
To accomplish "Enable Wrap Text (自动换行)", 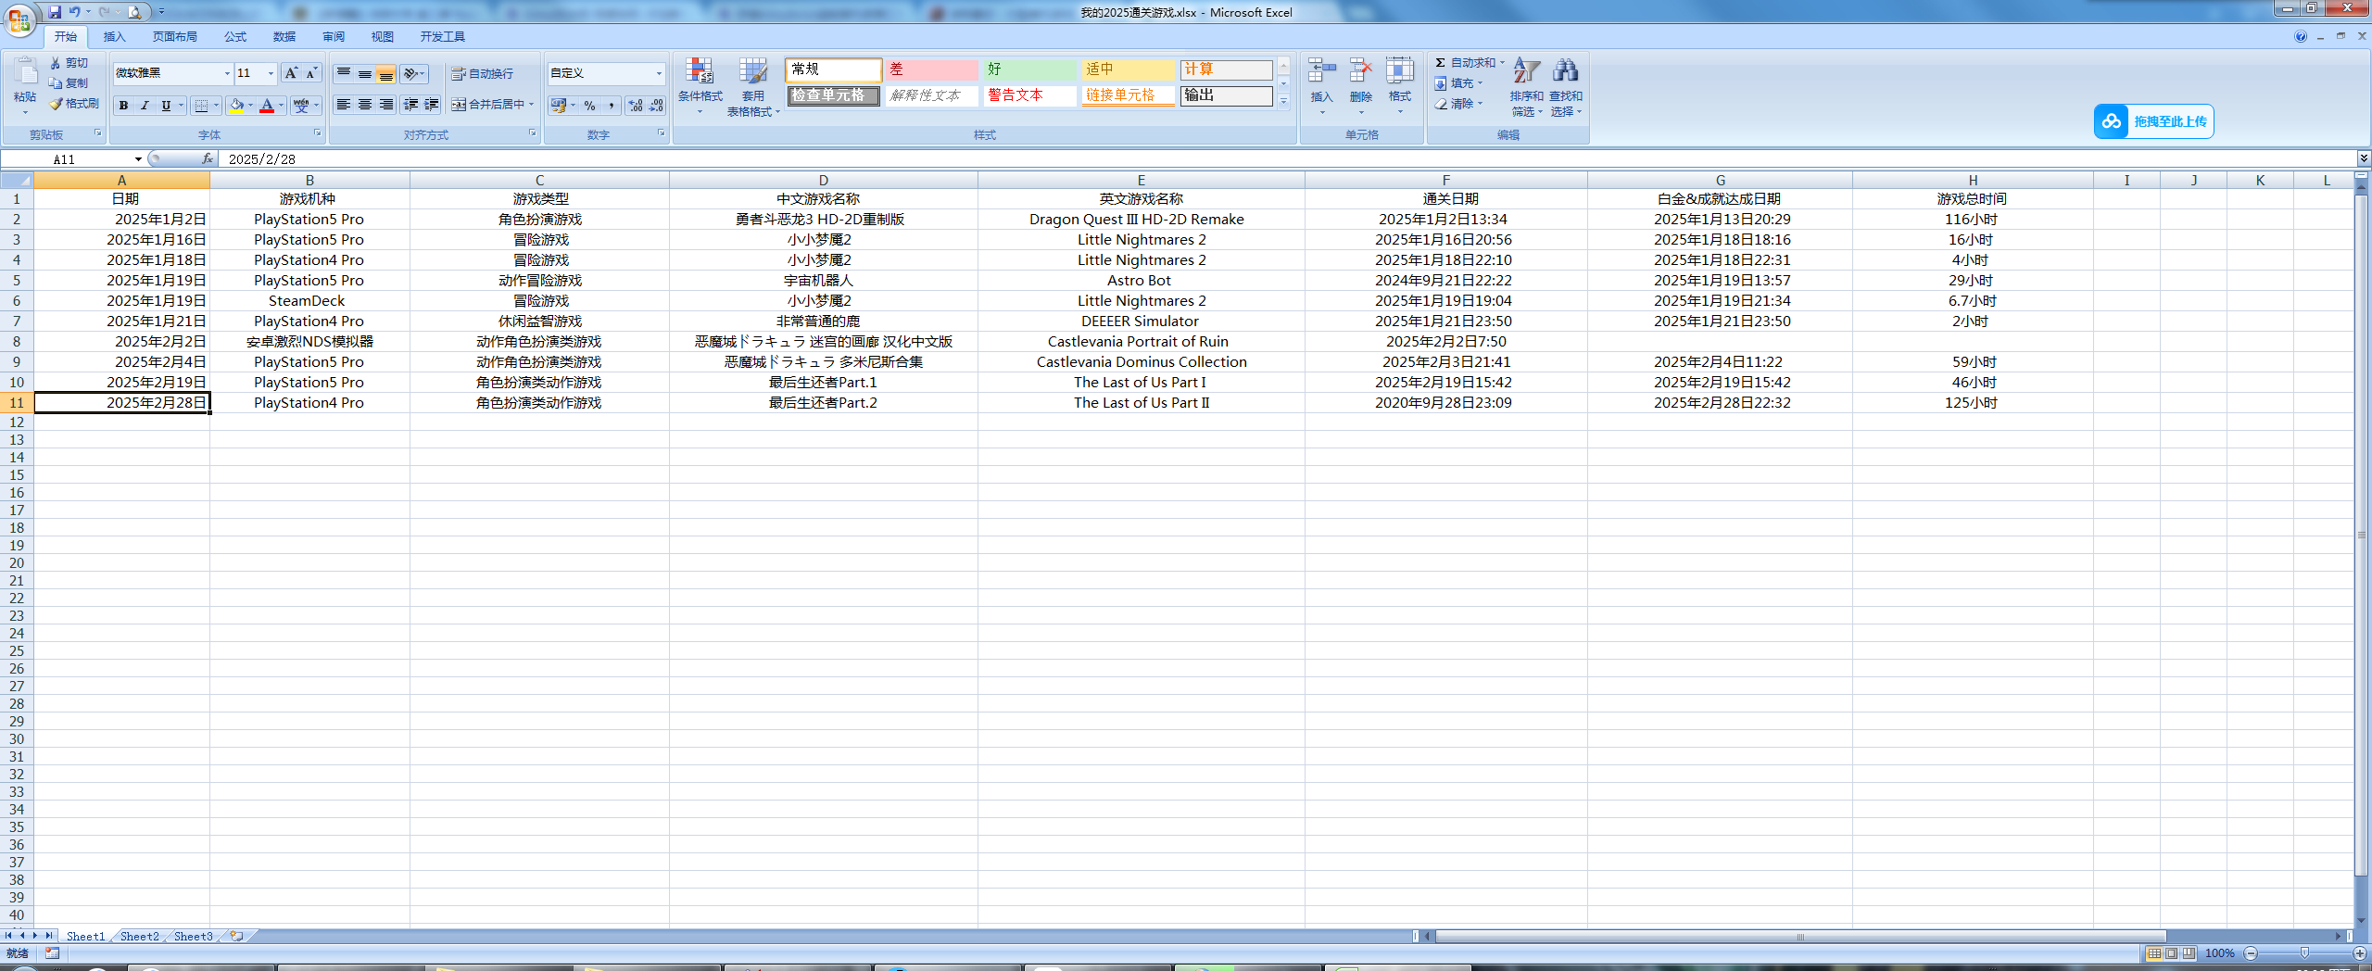I will pyautogui.click(x=482, y=74).
